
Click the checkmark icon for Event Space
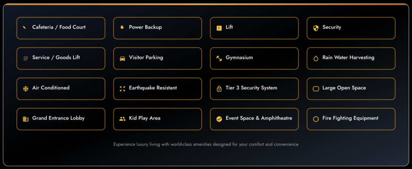[219, 119]
